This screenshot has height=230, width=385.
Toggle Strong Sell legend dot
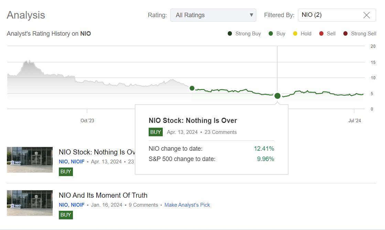[x=345, y=34]
